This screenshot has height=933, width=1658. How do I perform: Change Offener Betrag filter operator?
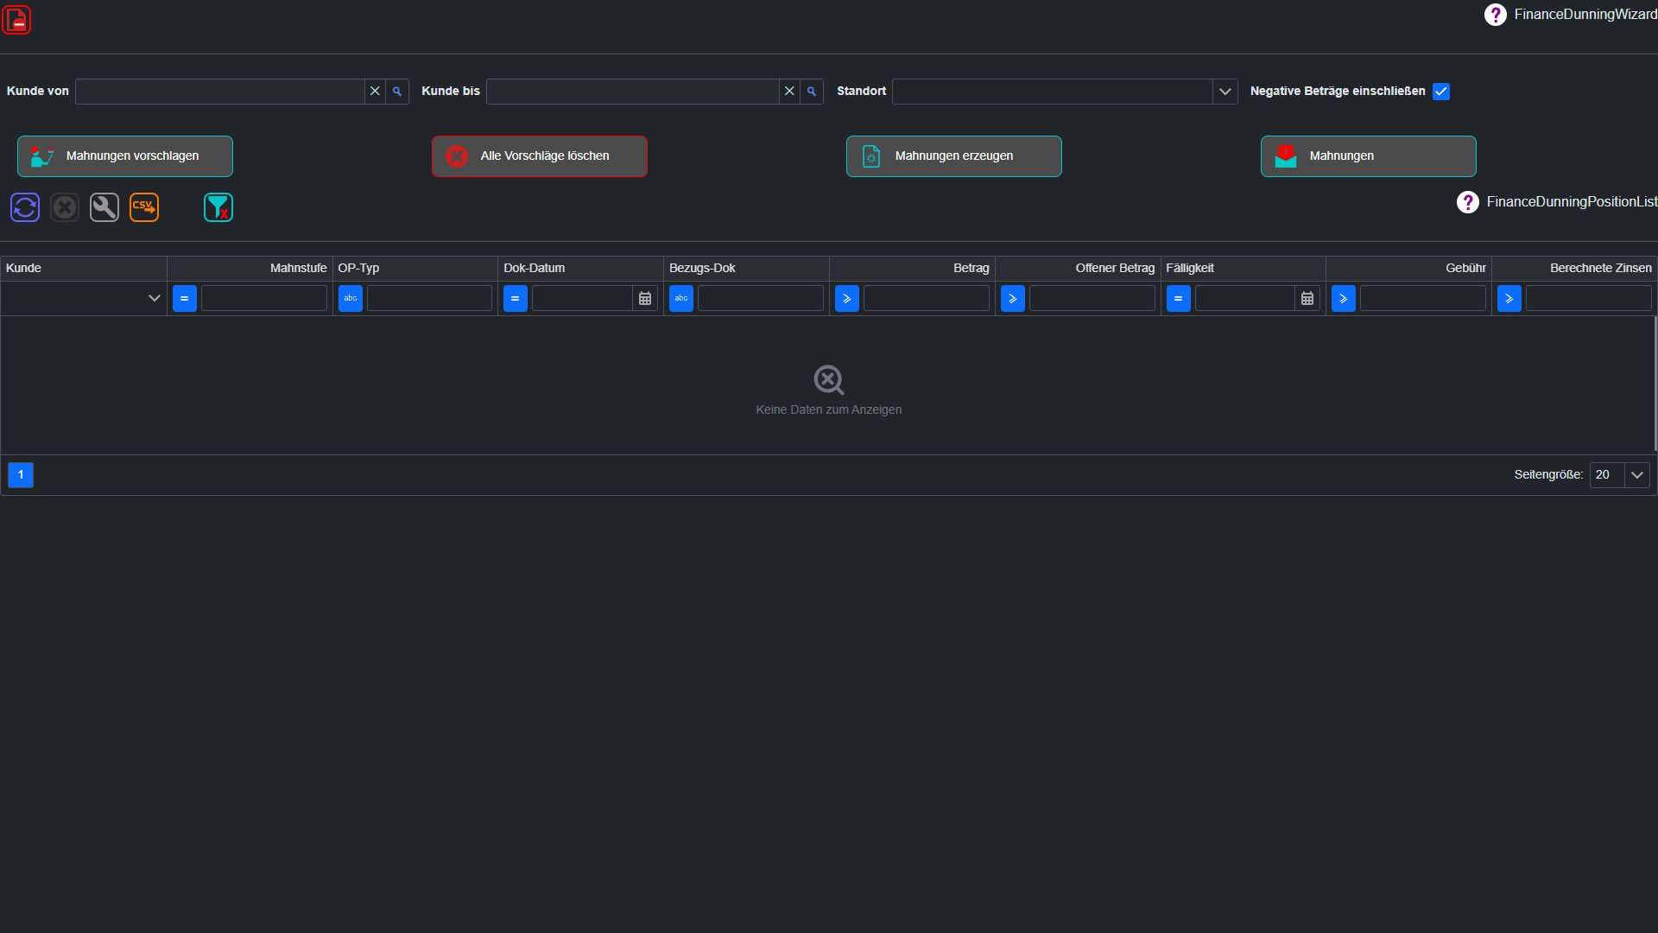coord(1013,298)
